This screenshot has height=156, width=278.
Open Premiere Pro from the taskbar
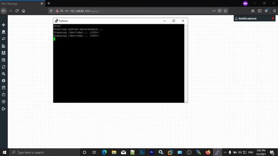[x=152, y=152]
